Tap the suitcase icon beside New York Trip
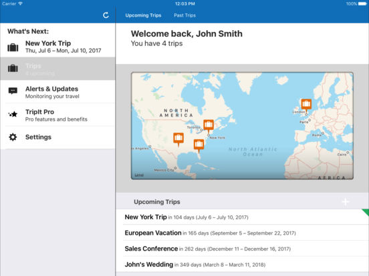The image size is (369, 276). point(13,47)
